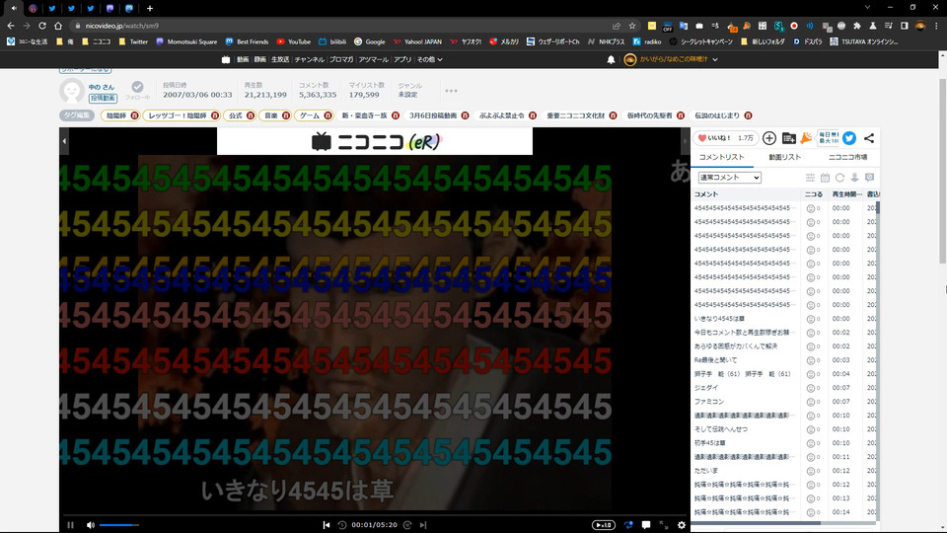Image resolution: width=947 pixels, height=533 pixels.
Task: Click the video seek bar above the controls
Action: [x=375, y=515]
